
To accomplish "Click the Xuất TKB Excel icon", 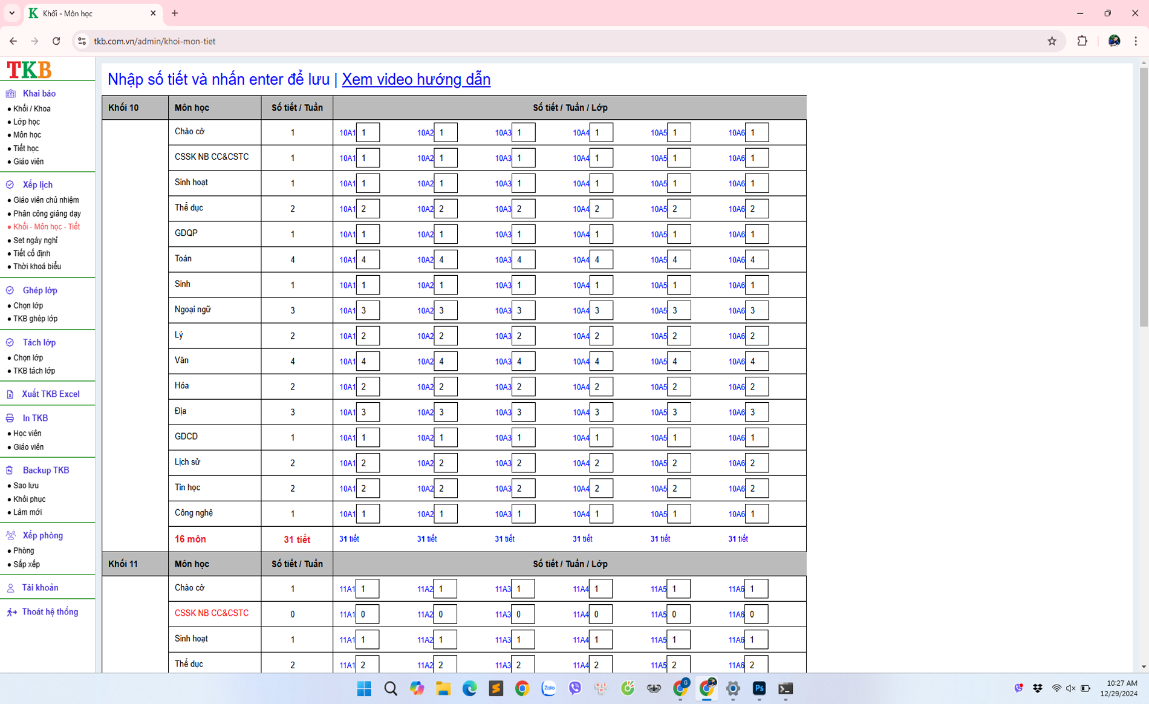I will pyautogui.click(x=10, y=394).
